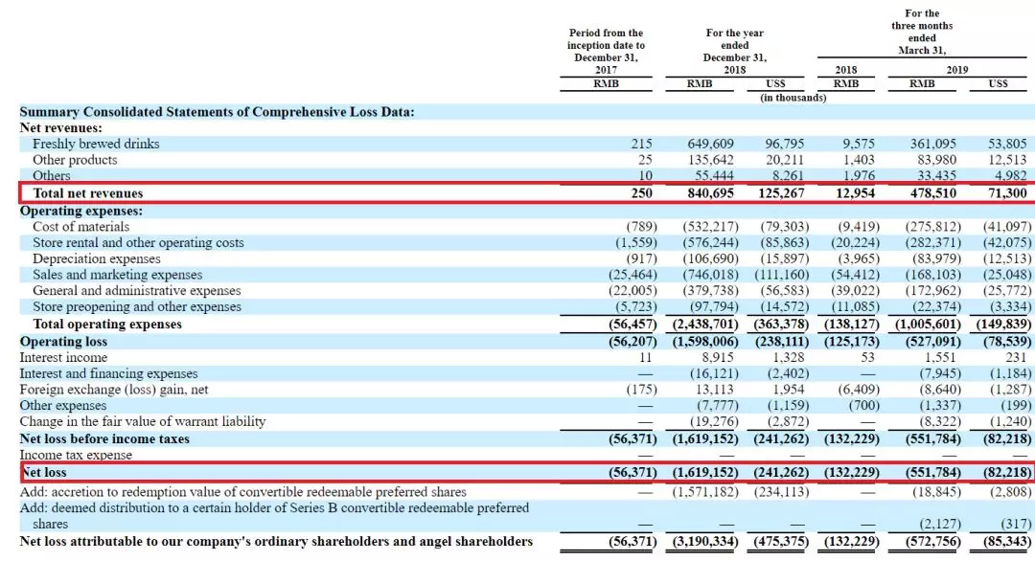This screenshot has height=561, width=1035.
Task: Click 13,113 in Foreign exchange row
Action: pyautogui.click(x=713, y=390)
